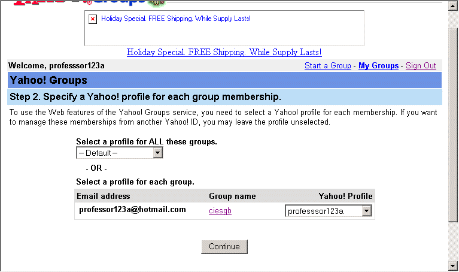Screen dimensions: 459x272
Task: Open the Start a Group link
Action: [x=327, y=66]
